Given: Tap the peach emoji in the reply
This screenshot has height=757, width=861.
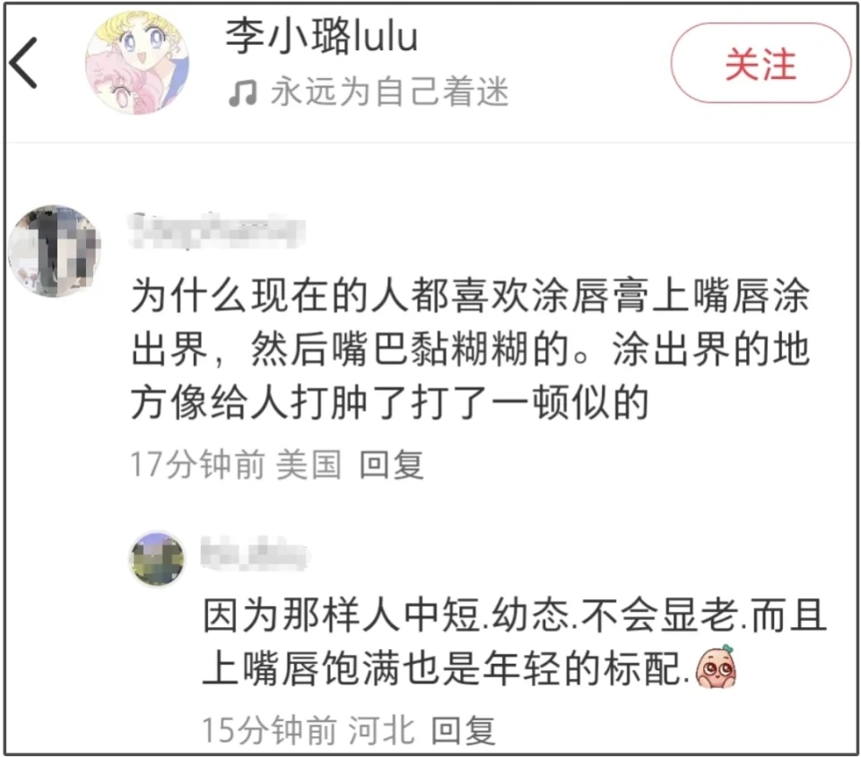Looking at the screenshot, I should coord(716,667).
